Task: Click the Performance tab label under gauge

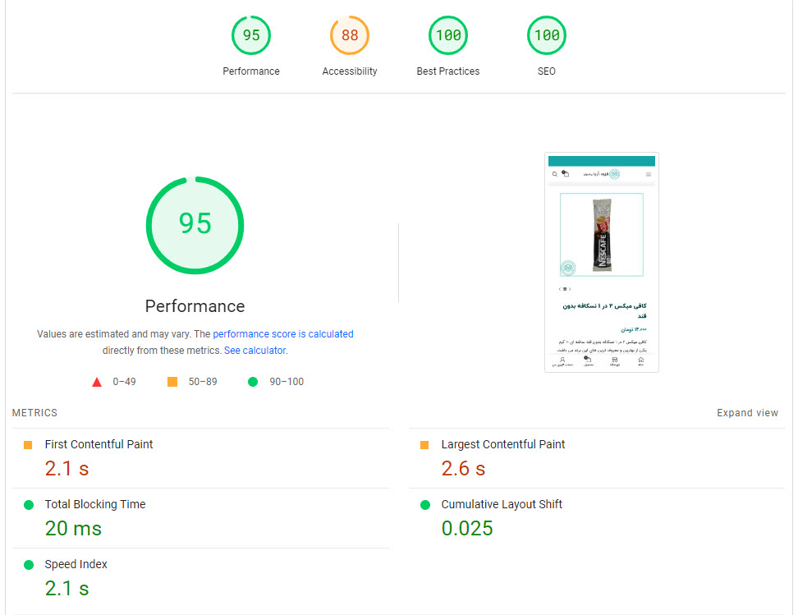Action: coord(250,71)
